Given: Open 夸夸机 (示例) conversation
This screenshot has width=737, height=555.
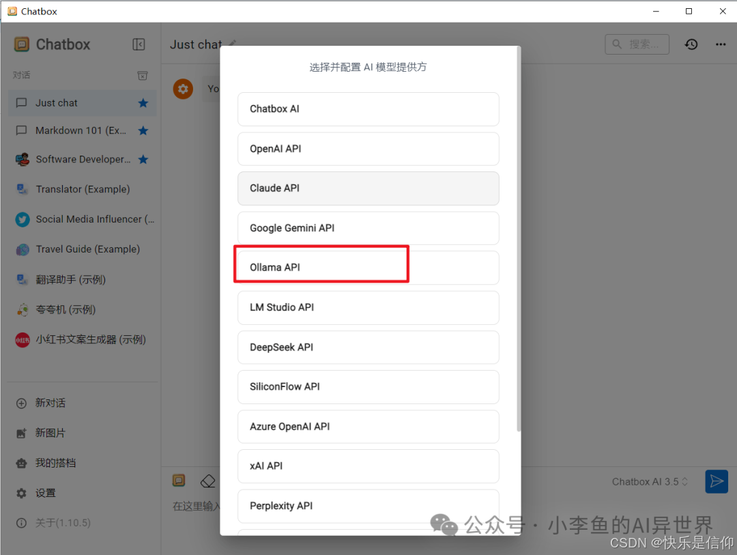Looking at the screenshot, I should pos(83,309).
